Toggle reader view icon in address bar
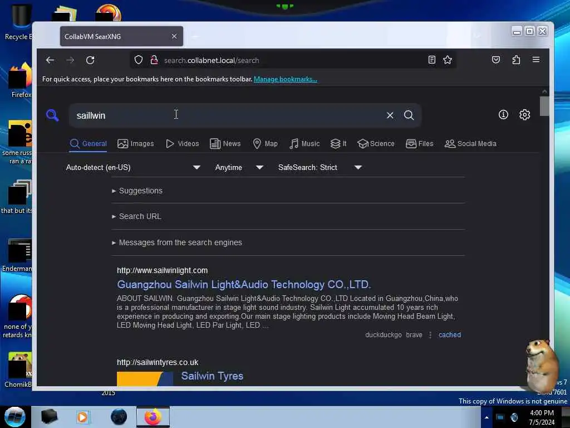 [431, 60]
